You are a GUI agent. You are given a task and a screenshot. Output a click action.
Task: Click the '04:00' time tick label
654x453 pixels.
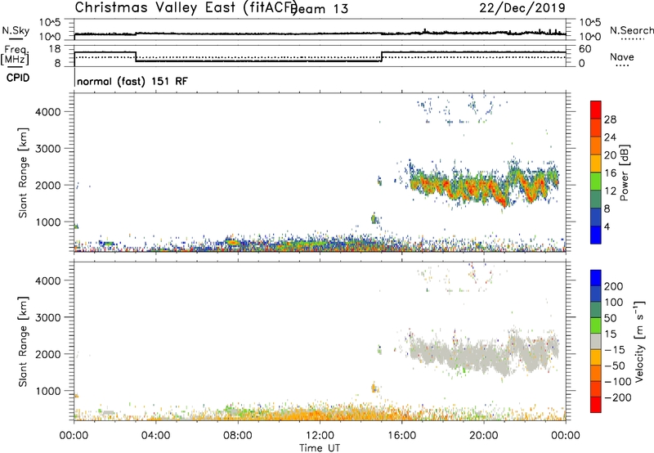point(156,436)
